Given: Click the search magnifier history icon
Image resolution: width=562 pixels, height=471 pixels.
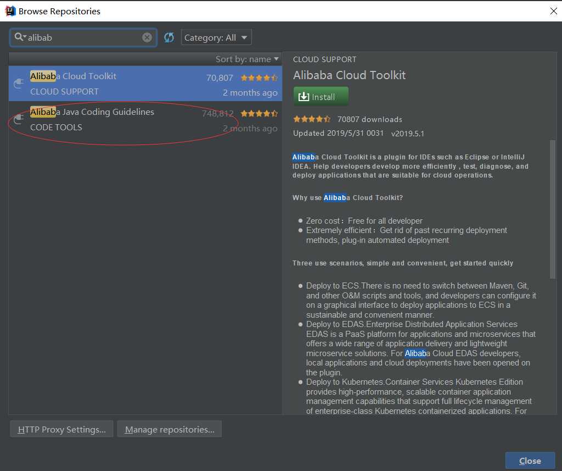Looking at the screenshot, I should 20,37.
